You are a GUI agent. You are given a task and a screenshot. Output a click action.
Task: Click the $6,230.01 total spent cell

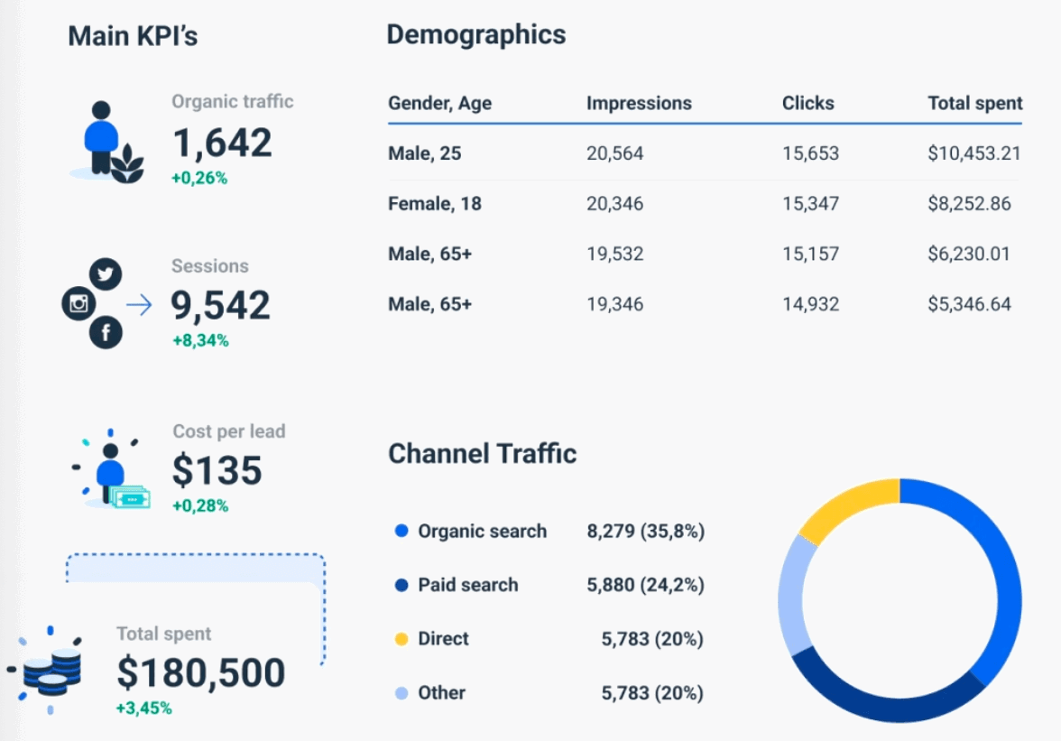coord(968,254)
